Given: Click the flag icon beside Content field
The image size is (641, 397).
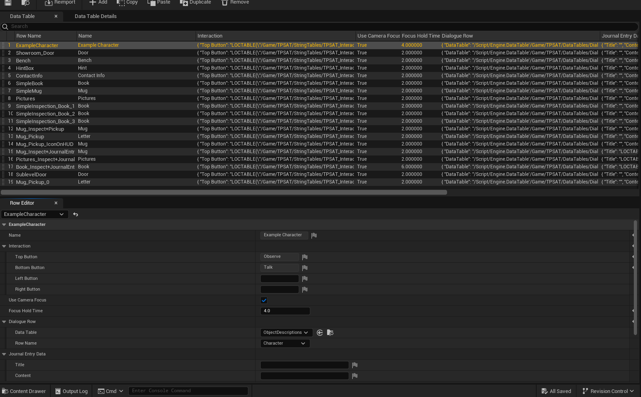Looking at the screenshot, I should (355, 375).
